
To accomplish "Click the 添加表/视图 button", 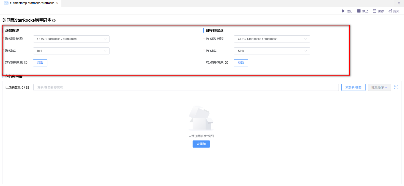I will coord(353,87).
